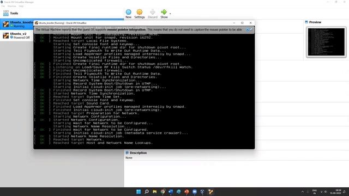Click the 'Reached target Network.' console line
Image resolution: width=349 pixels, height=196 pixels.
point(79,139)
